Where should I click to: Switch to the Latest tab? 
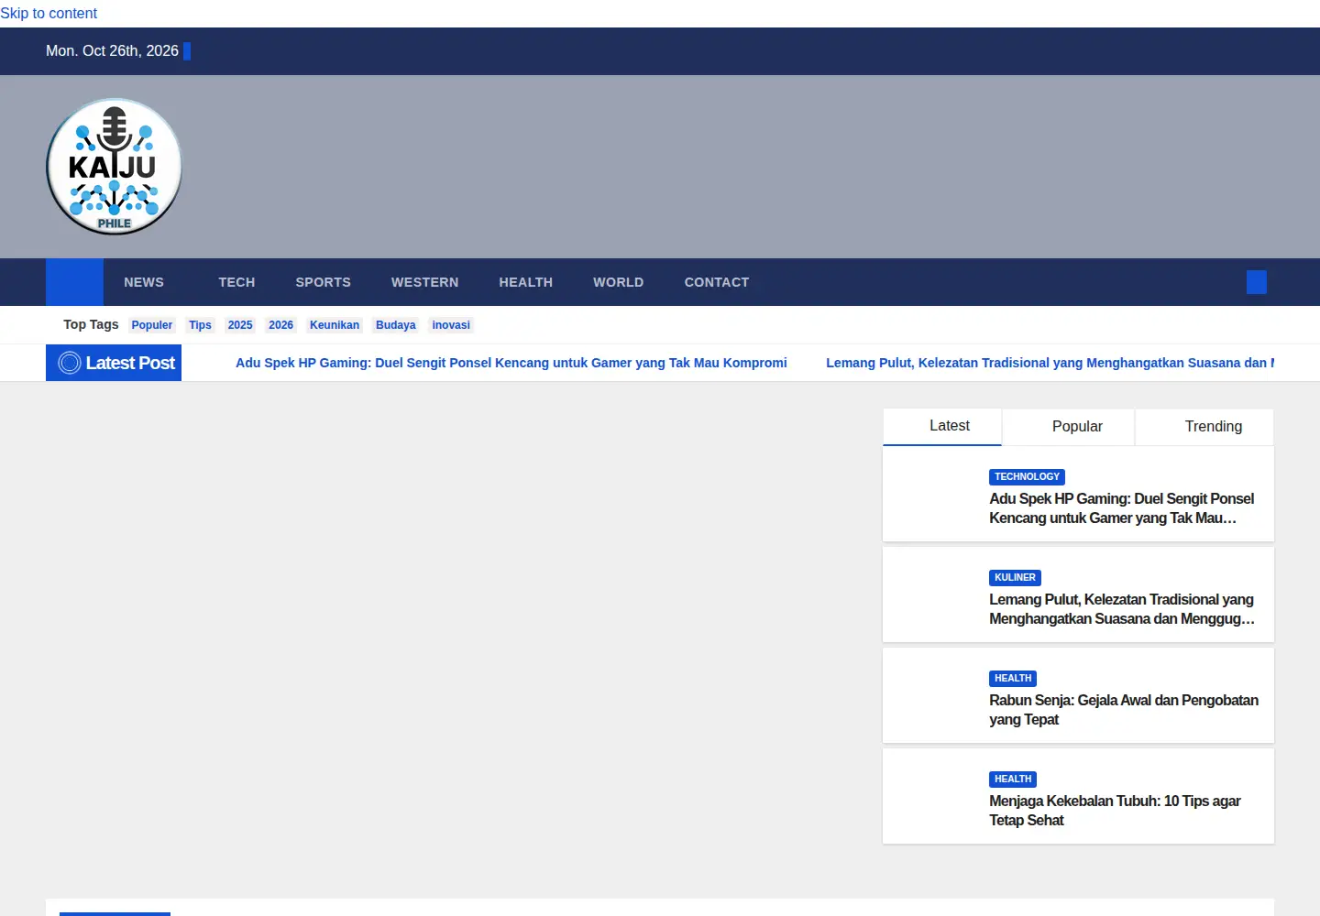point(942,427)
